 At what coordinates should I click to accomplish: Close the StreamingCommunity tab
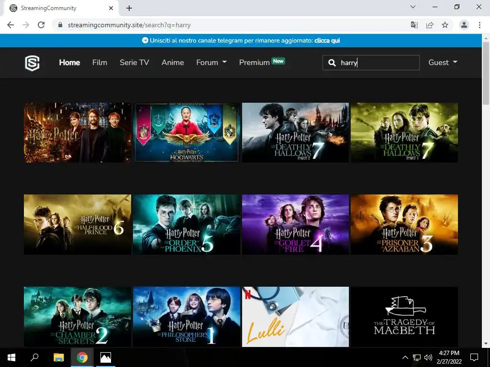coord(111,8)
